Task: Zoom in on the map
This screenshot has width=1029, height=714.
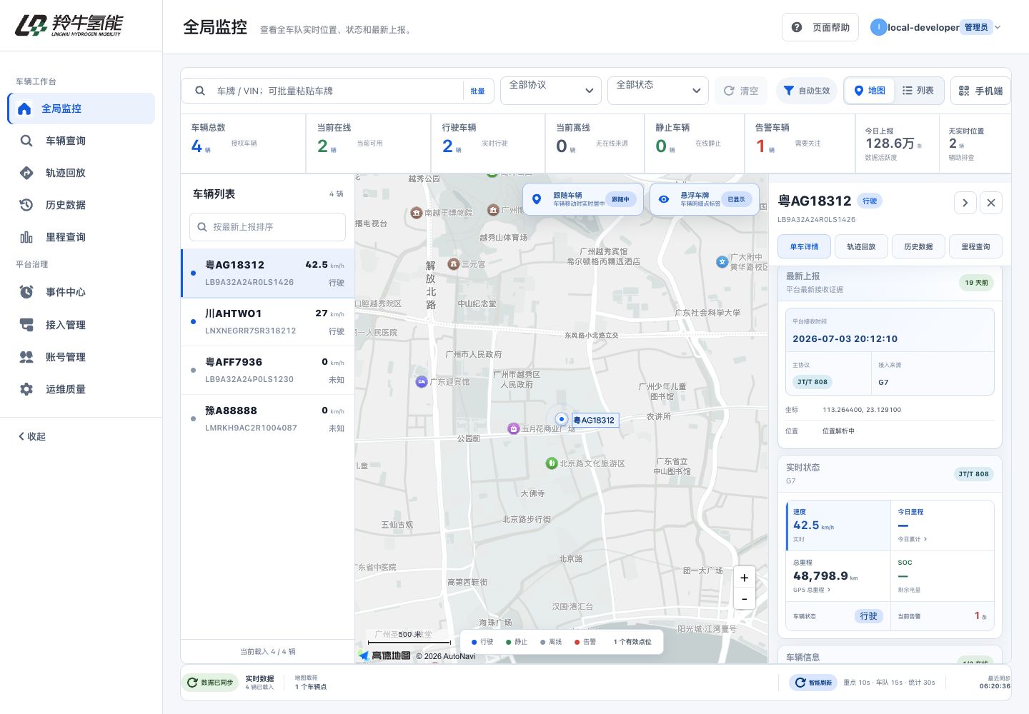Action: [x=744, y=578]
